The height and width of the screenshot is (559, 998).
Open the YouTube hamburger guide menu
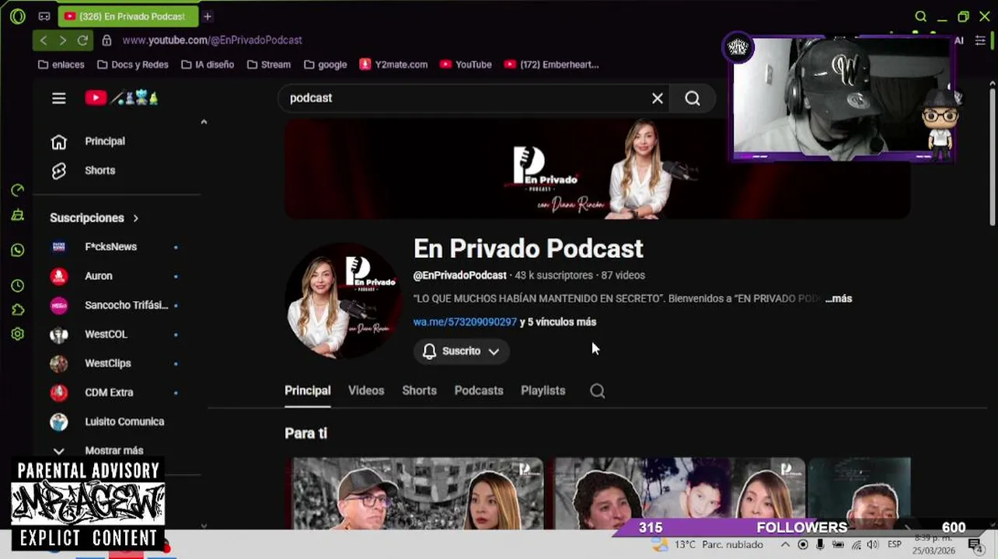point(59,98)
